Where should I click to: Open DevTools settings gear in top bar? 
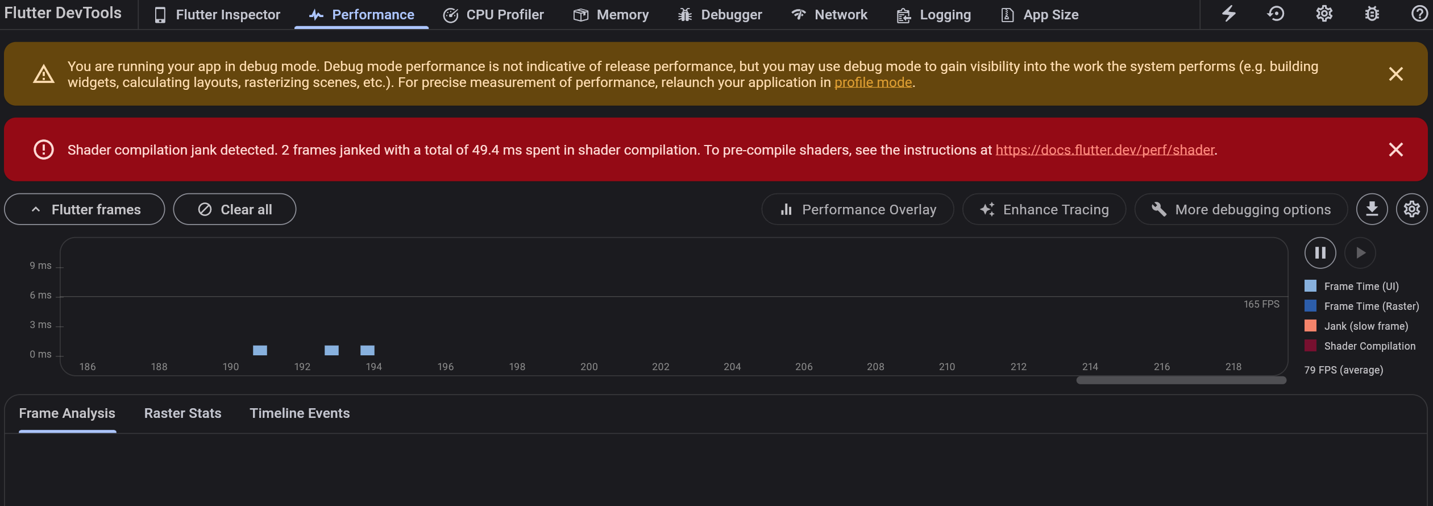coord(1324,14)
